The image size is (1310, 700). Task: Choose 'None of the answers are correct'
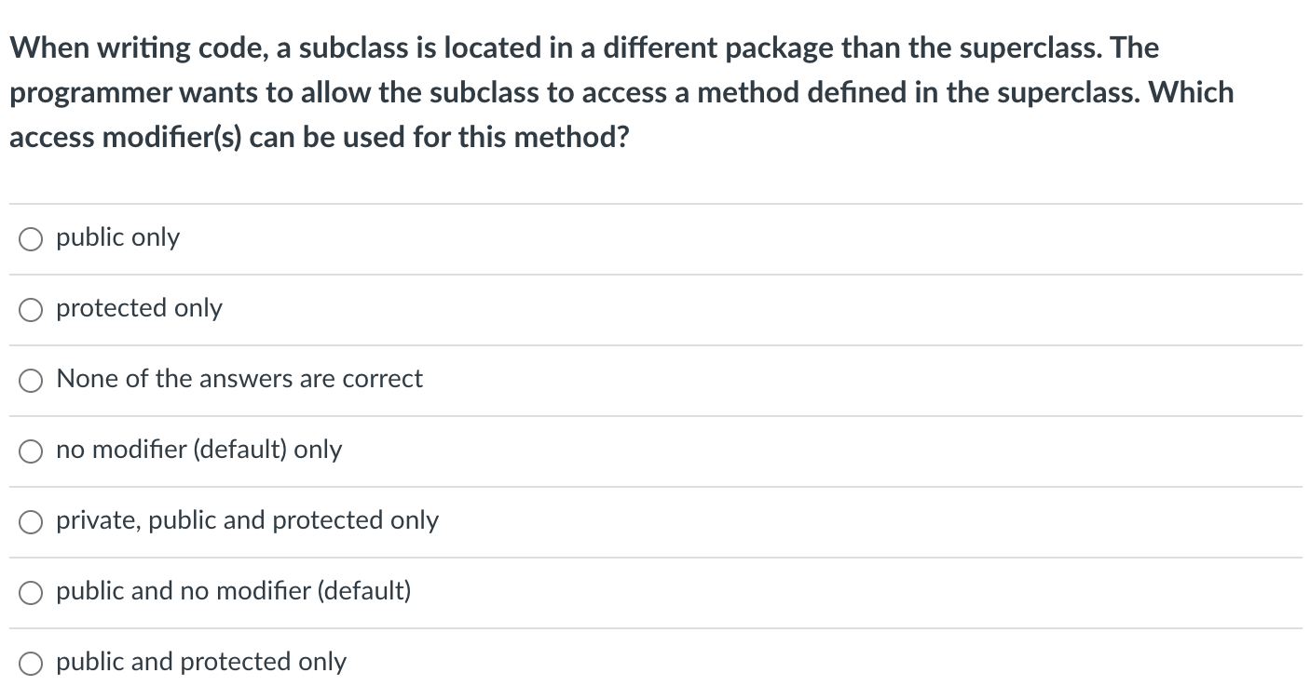(30, 381)
